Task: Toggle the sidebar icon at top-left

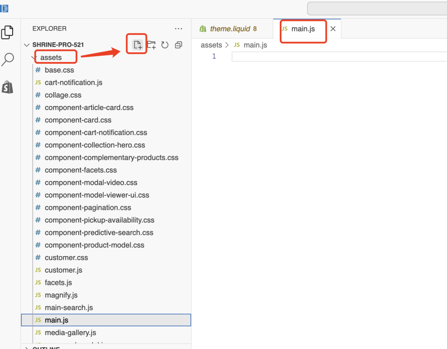Action: [4, 8]
